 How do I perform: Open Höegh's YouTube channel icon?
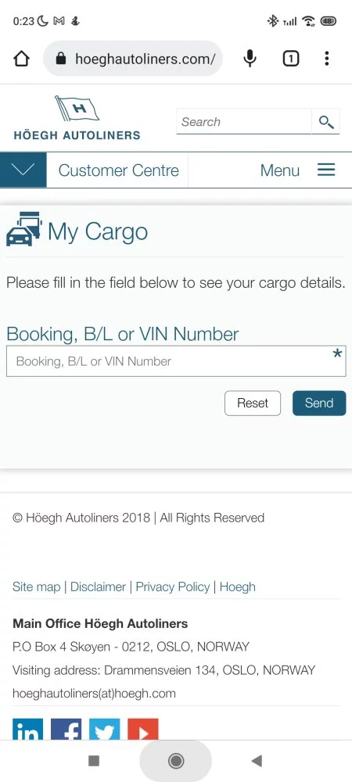[x=143, y=729]
